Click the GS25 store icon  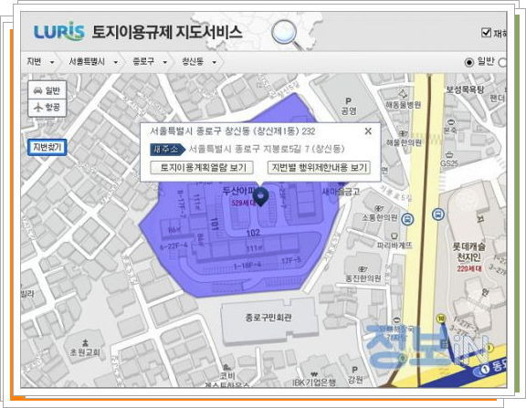click(449, 154)
